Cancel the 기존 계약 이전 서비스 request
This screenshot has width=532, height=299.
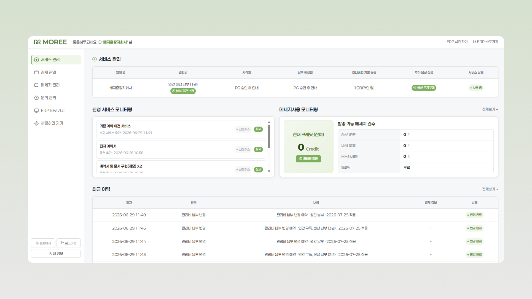tap(243, 129)
